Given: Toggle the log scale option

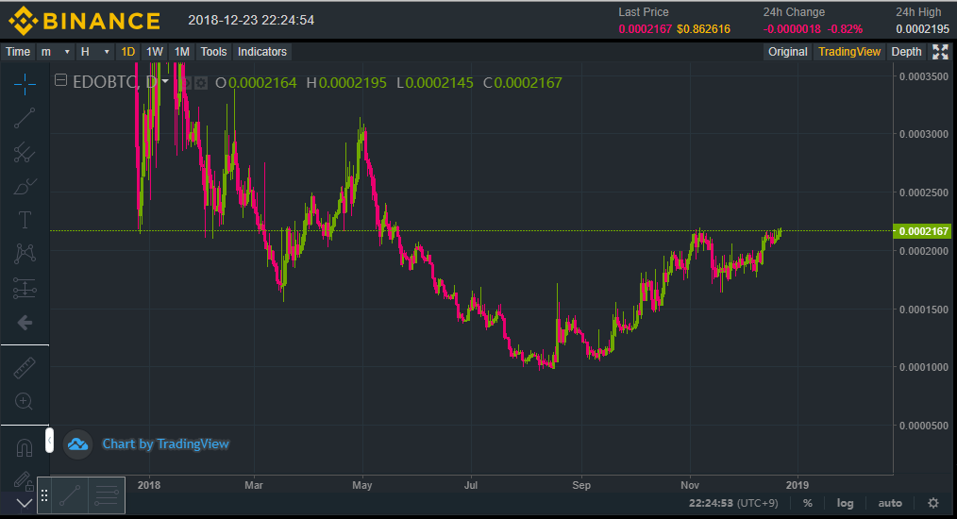Looking at the screenshot, I should tap(845, 503).
